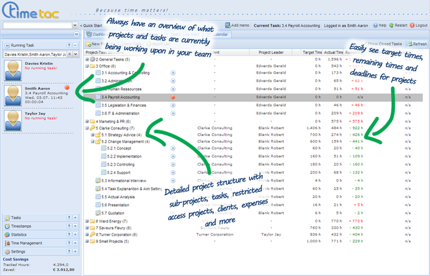430x276 pixels.
Task: Expand 2 General Tasks node
Action: 87,59
